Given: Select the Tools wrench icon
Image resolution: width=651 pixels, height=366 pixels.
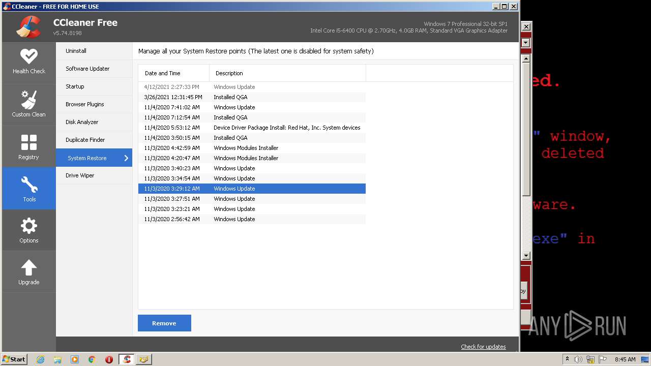Looking at the screenshot, I should click(x=29, y=185).
